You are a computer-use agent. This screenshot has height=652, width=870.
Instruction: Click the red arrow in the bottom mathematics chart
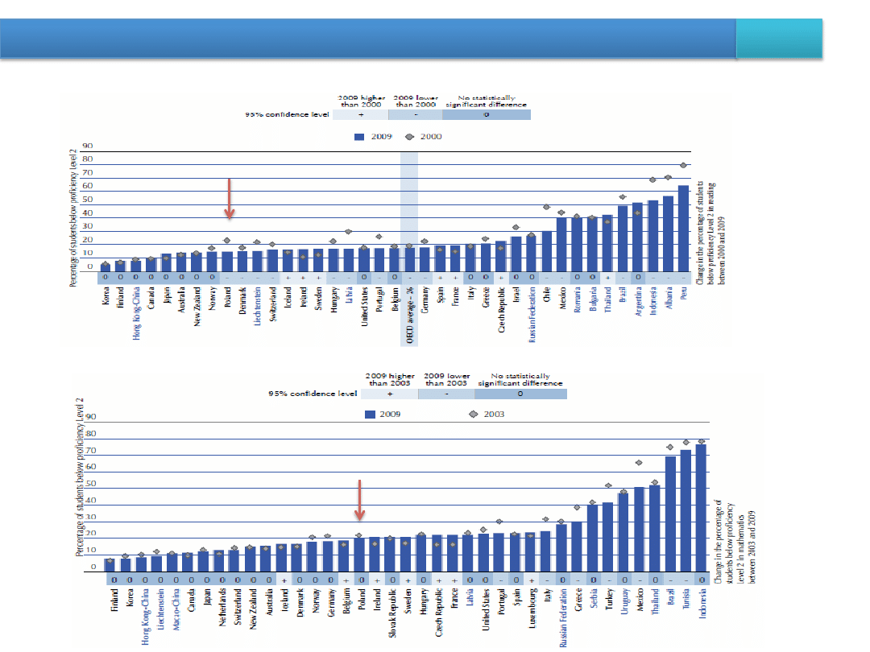tap(359, 500)
